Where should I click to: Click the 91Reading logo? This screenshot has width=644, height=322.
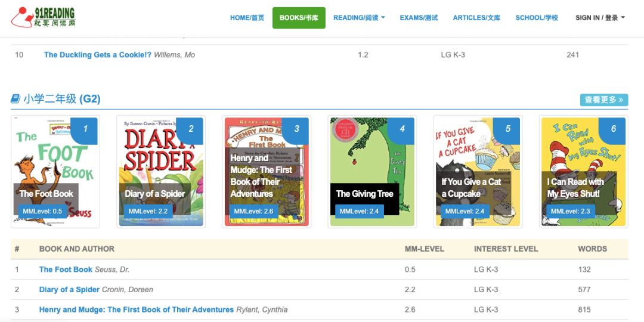[43, 17]
